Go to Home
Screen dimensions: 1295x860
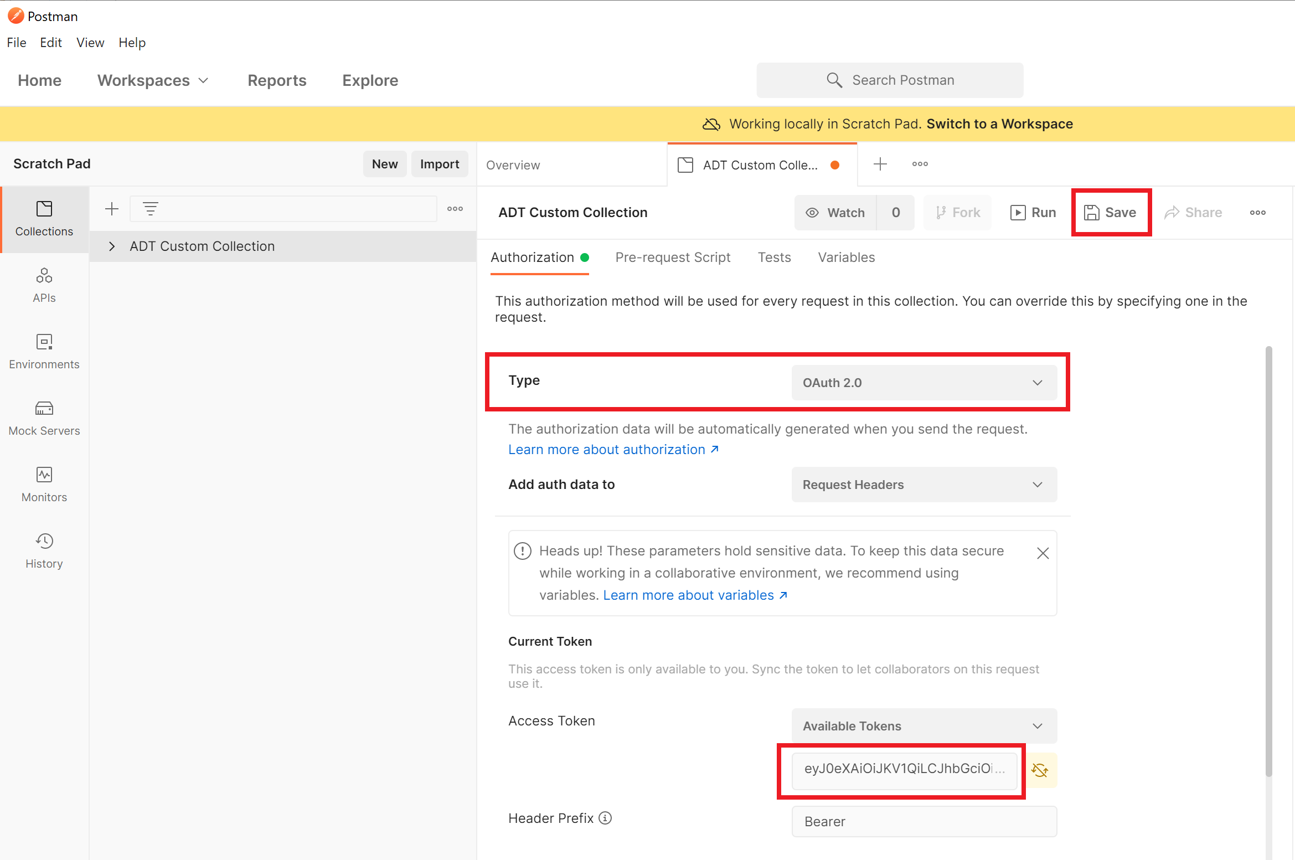coord(40,80)
